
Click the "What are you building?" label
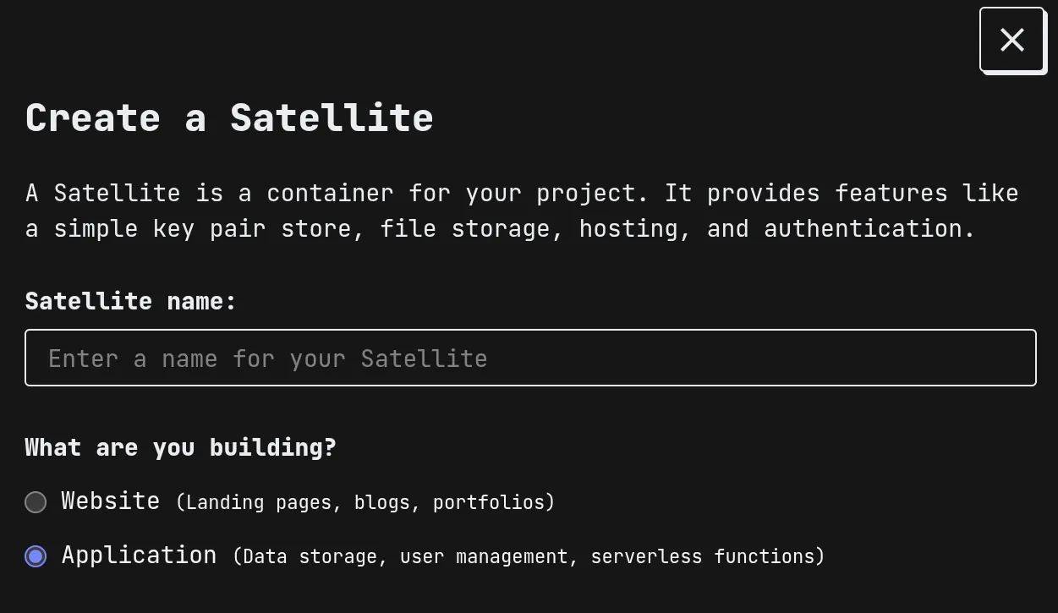tap(180, 447)
